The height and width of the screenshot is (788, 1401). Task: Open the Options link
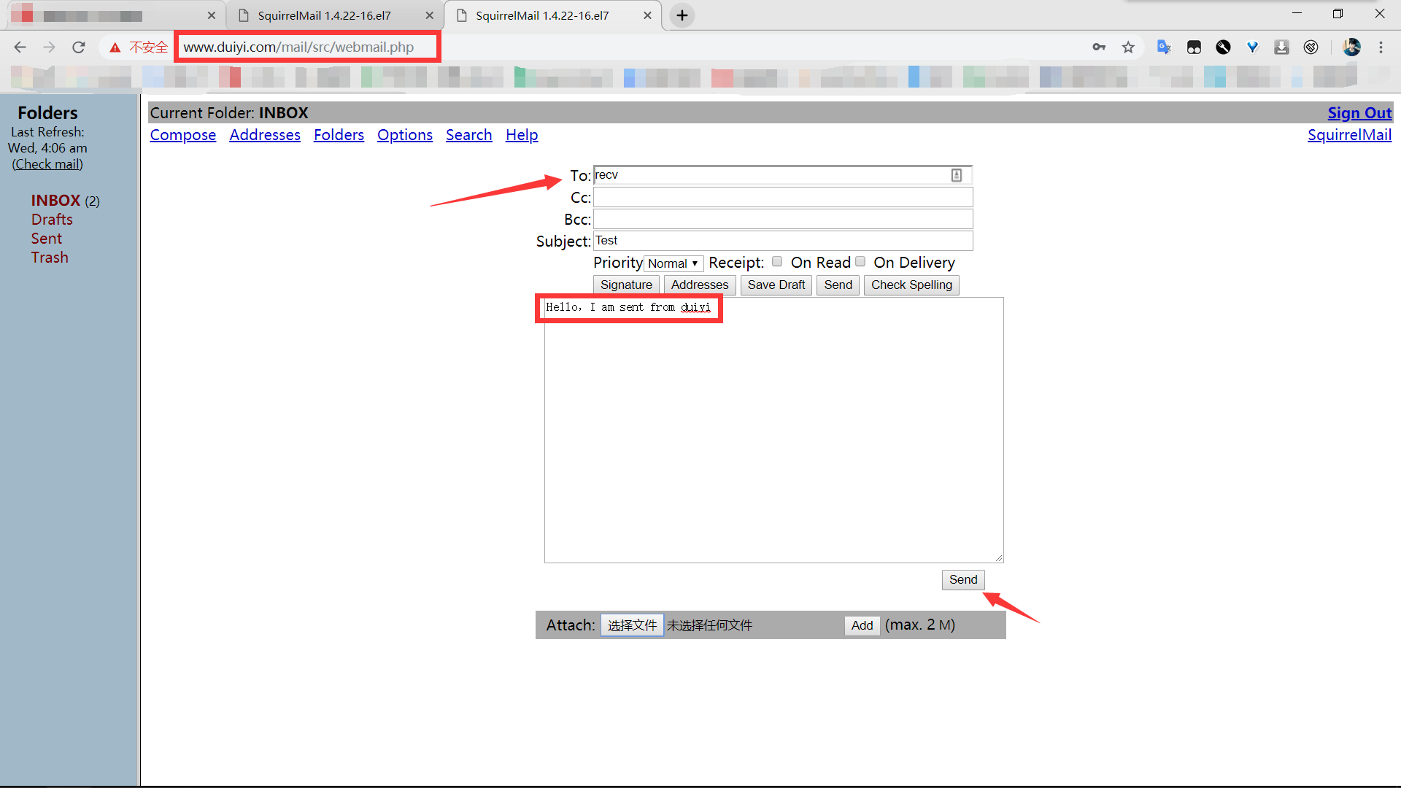pos(405,135)
